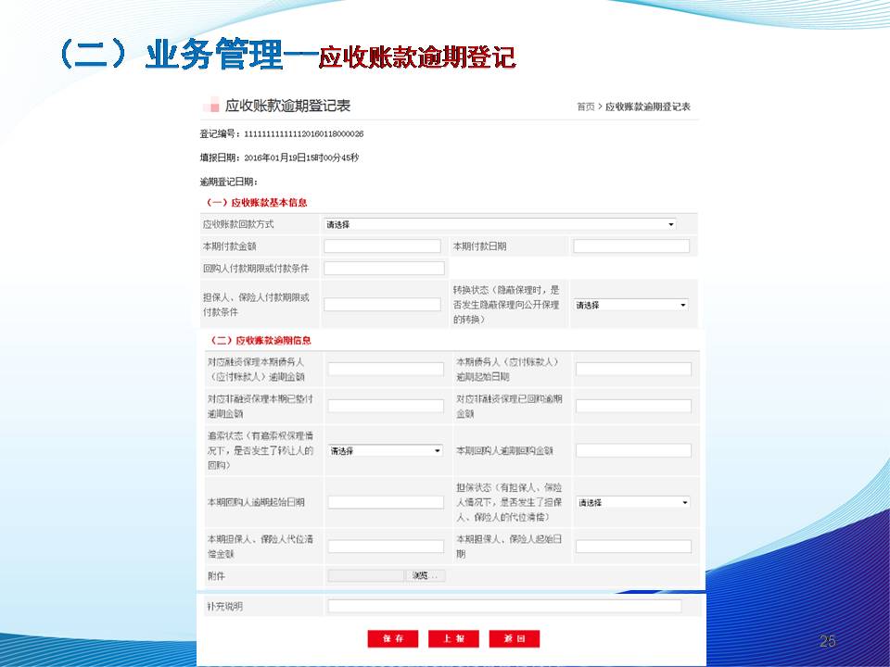The image size is (890, 667).
Task: Click the 本期回购人逾期回购金额 field
Action: (x=633, y=450)
